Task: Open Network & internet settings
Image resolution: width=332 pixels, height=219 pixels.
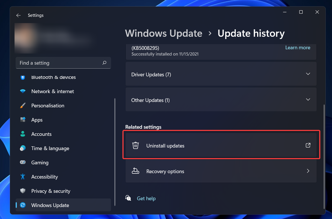Action: (x=63, y=91)
